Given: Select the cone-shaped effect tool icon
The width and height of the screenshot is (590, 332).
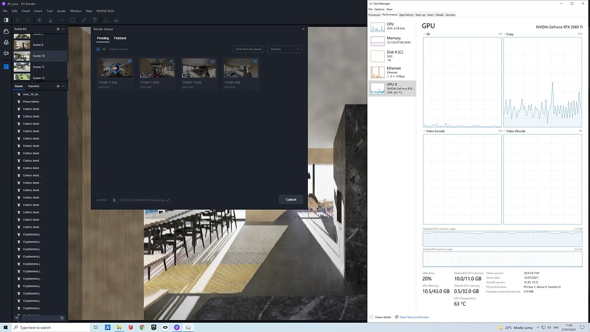Looking at the screenshot, I should click(50, 20).
